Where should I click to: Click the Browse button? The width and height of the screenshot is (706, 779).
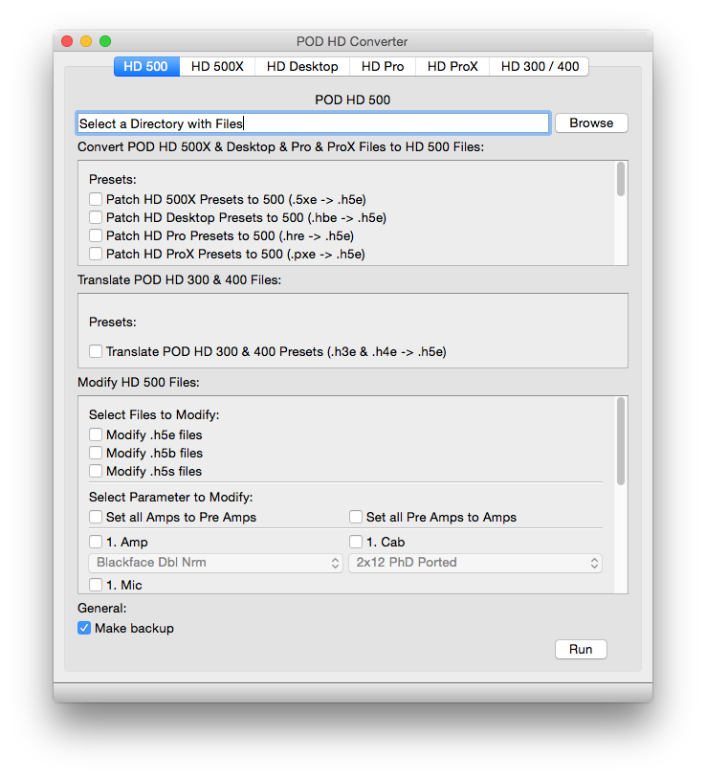[591, 122]
